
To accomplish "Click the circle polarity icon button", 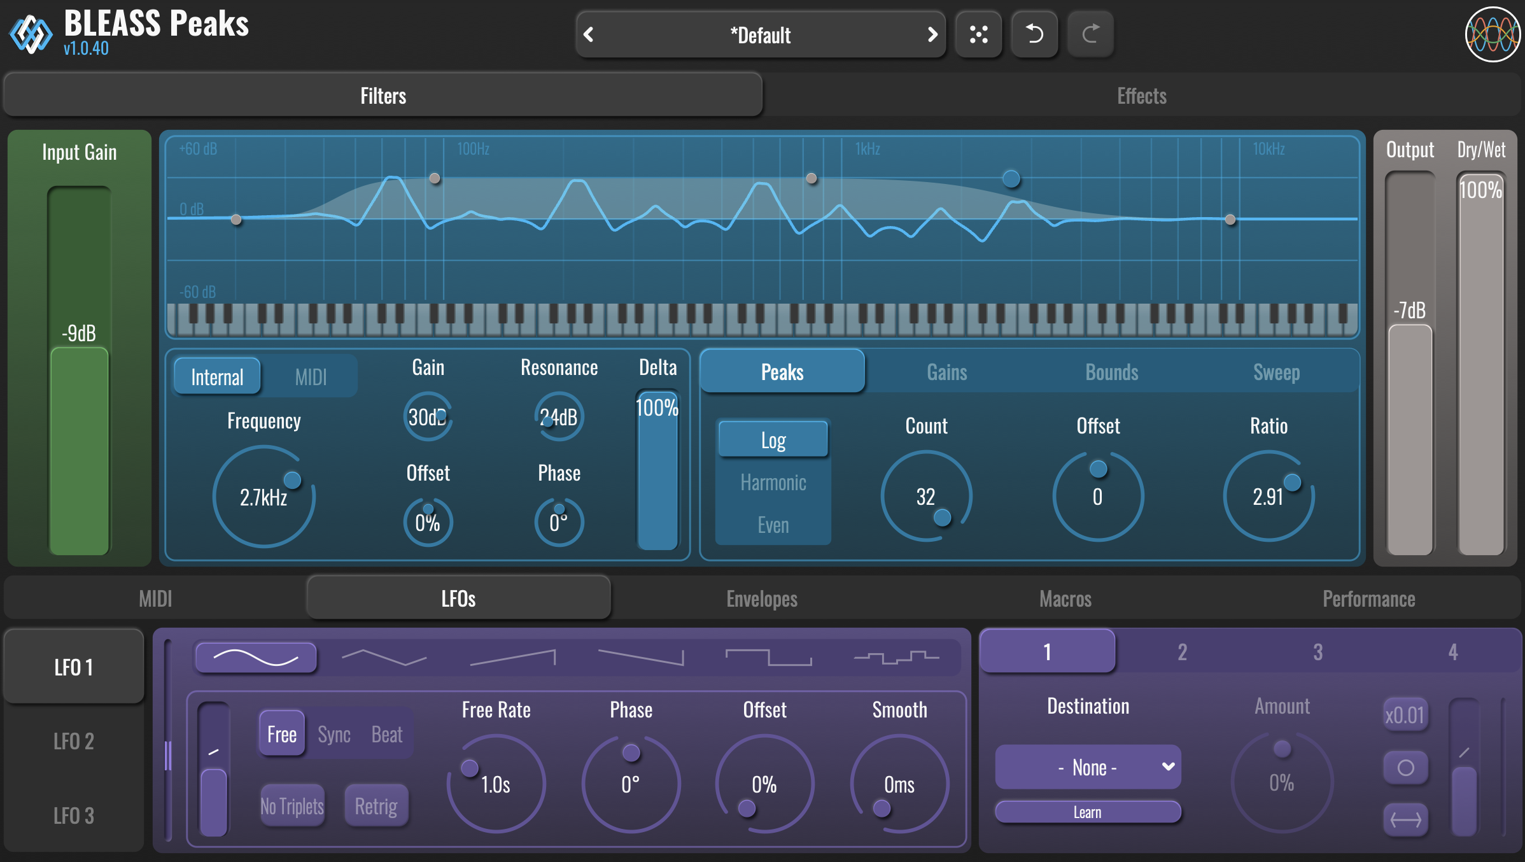I will [1406, 768].
